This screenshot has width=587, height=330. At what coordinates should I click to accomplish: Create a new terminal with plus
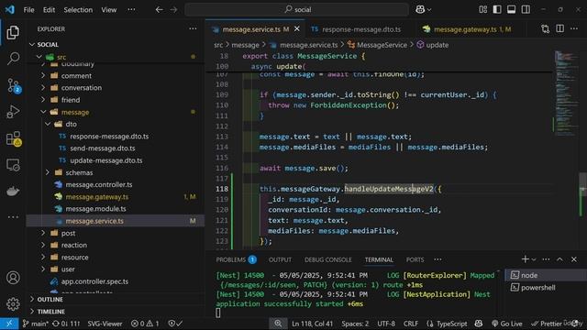(x=525, y=259)
